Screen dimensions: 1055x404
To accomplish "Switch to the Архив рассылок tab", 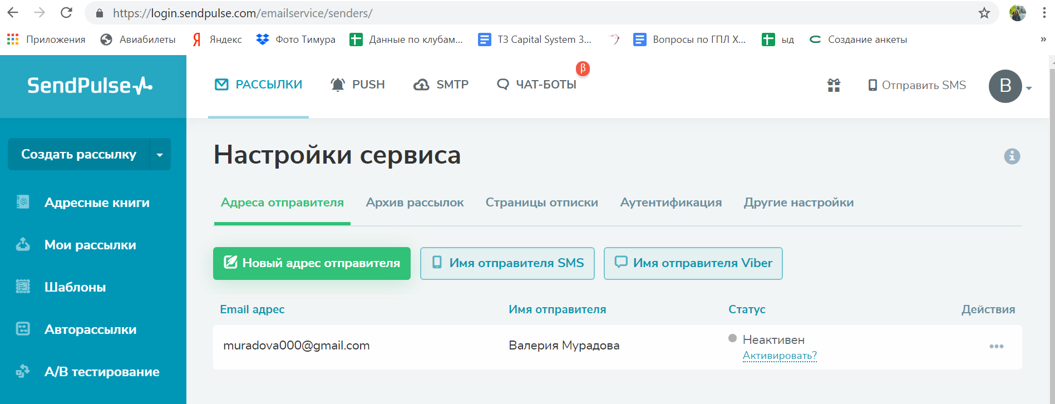I will [x=415, y=203].
